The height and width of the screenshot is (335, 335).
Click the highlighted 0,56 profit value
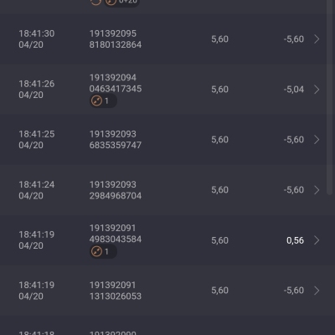tap(295, 240)
